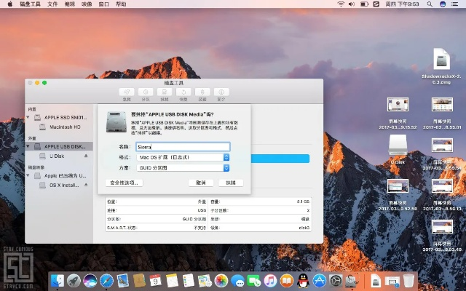Eject the OS X Install volume in sidebar
The image size is (466, 291).
tap(86, 185)
